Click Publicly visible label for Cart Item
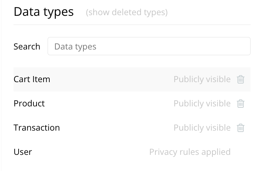This screenshot has width=258, height=171. tap(202, 79)
